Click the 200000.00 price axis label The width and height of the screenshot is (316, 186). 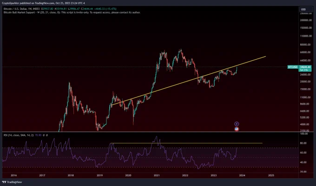306,20
